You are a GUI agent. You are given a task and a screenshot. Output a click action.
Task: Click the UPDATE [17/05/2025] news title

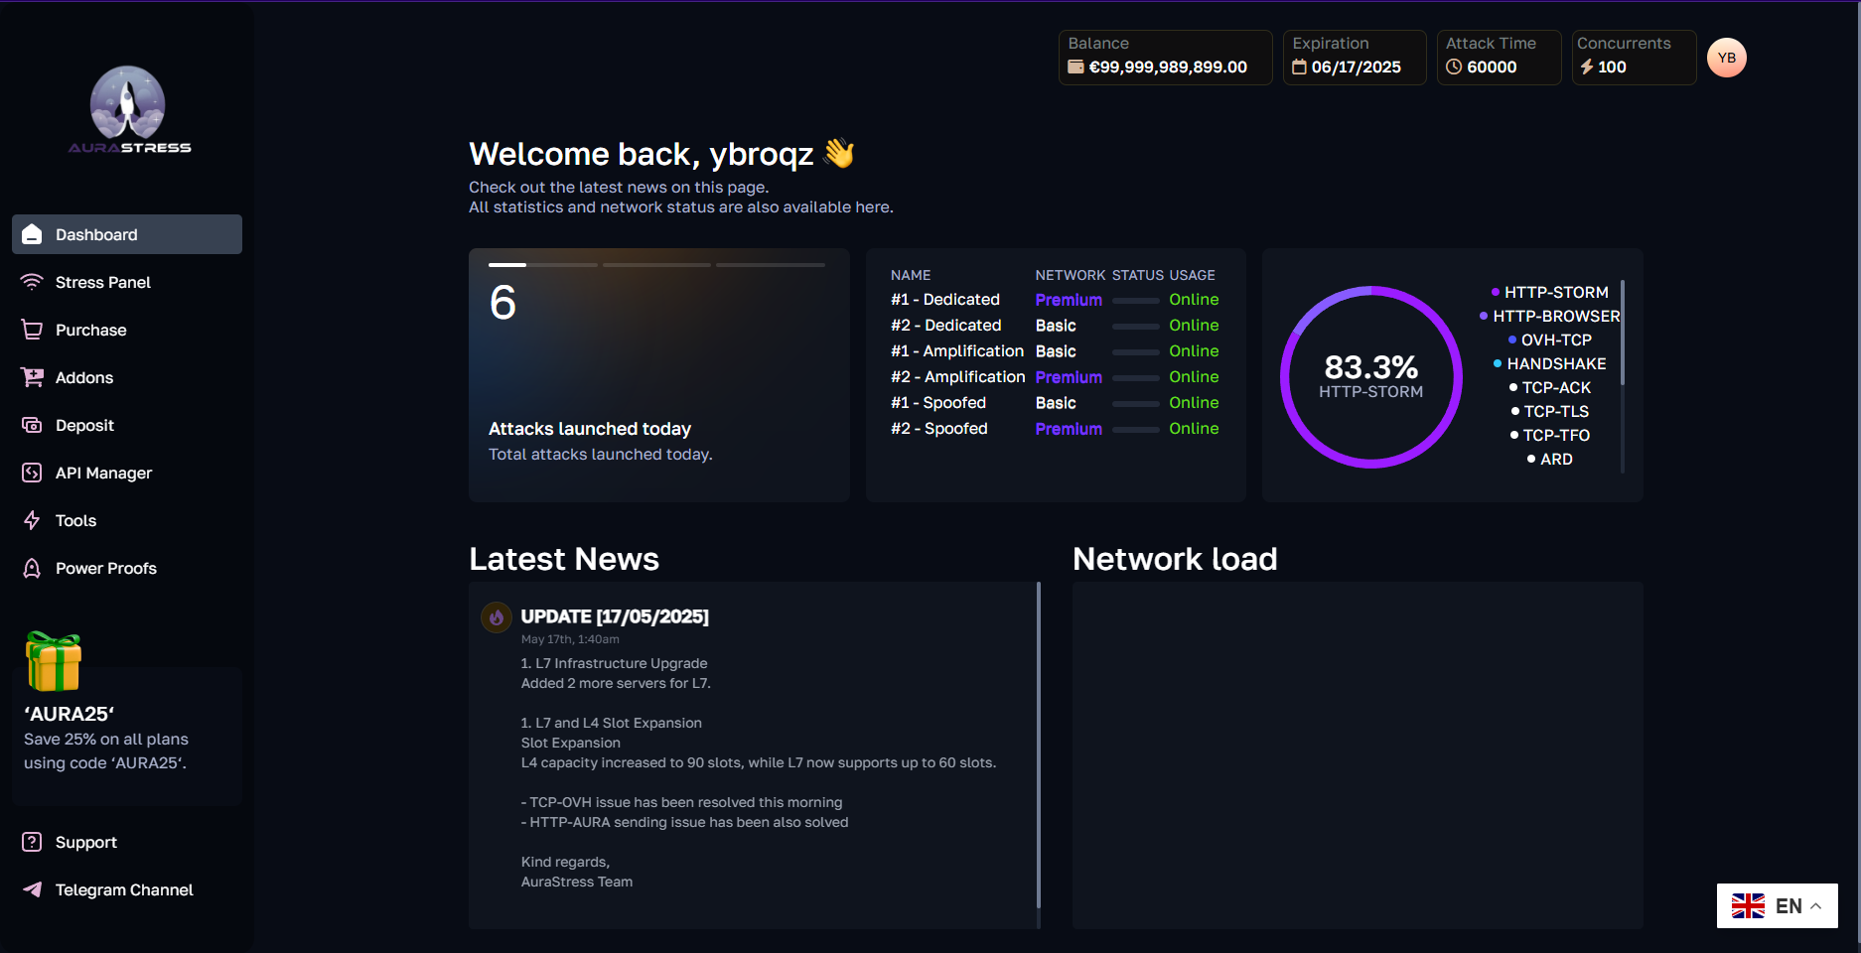click(615, 616)
